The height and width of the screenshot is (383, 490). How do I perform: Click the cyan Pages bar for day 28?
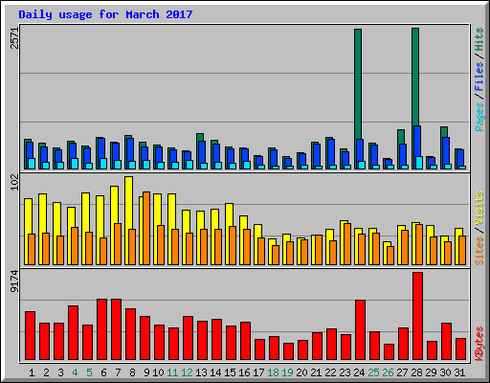pos(419,163)
